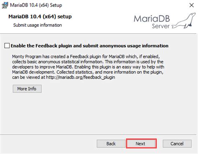Enable the Feedback plugin checkbox

7,46
